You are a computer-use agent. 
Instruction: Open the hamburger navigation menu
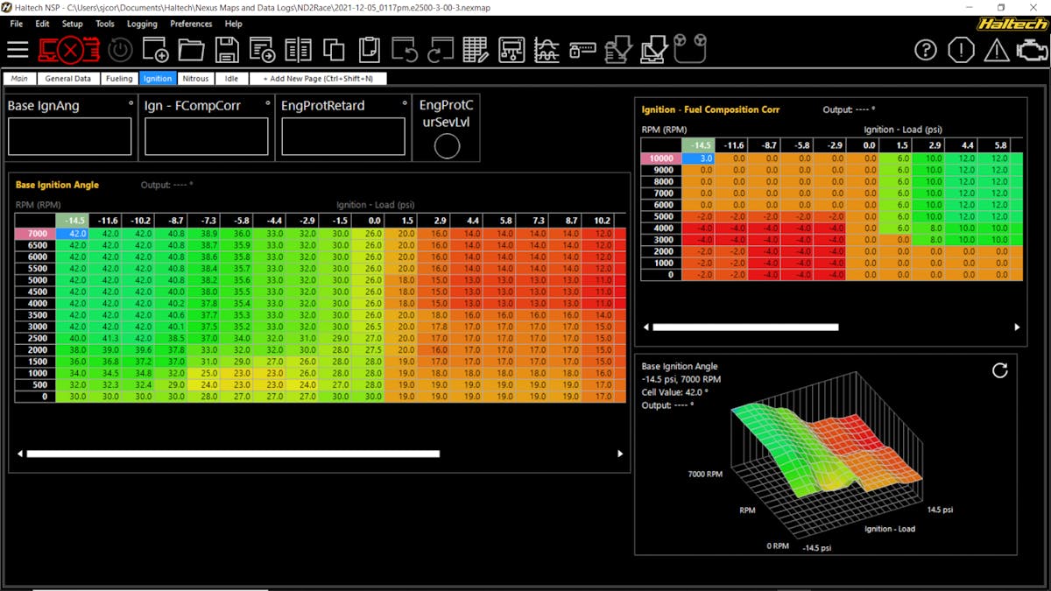point(18,50)
